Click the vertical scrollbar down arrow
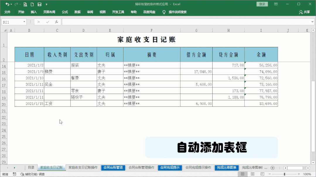This screenshot has width=316, height=177. (x=313, y=162)
